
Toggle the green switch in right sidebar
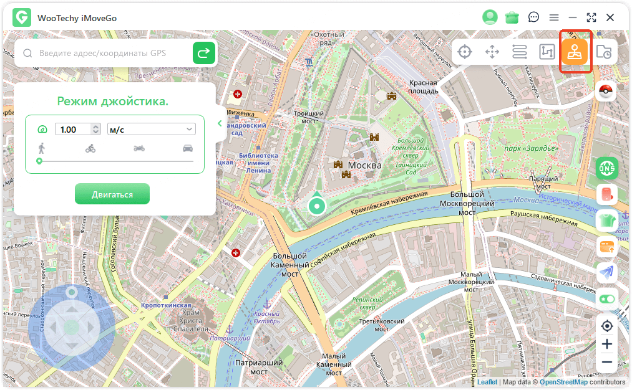tap(606, 299)
